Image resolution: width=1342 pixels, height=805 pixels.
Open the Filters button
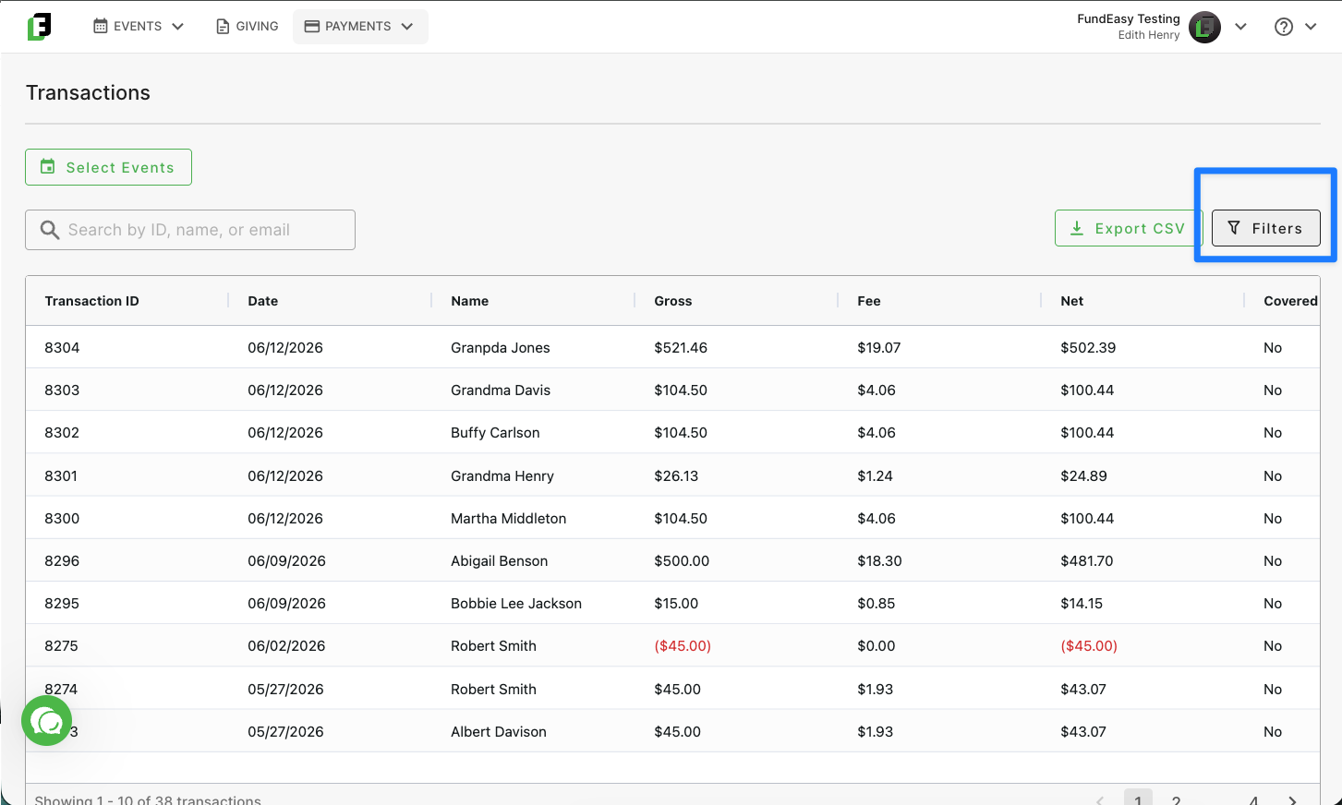point(1265,228)
